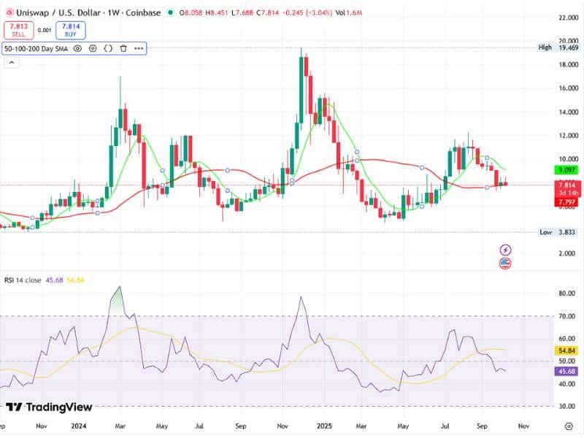Open chart settings gear at bottom right
This screenshot has width=584, height=438.
point(569,425)
